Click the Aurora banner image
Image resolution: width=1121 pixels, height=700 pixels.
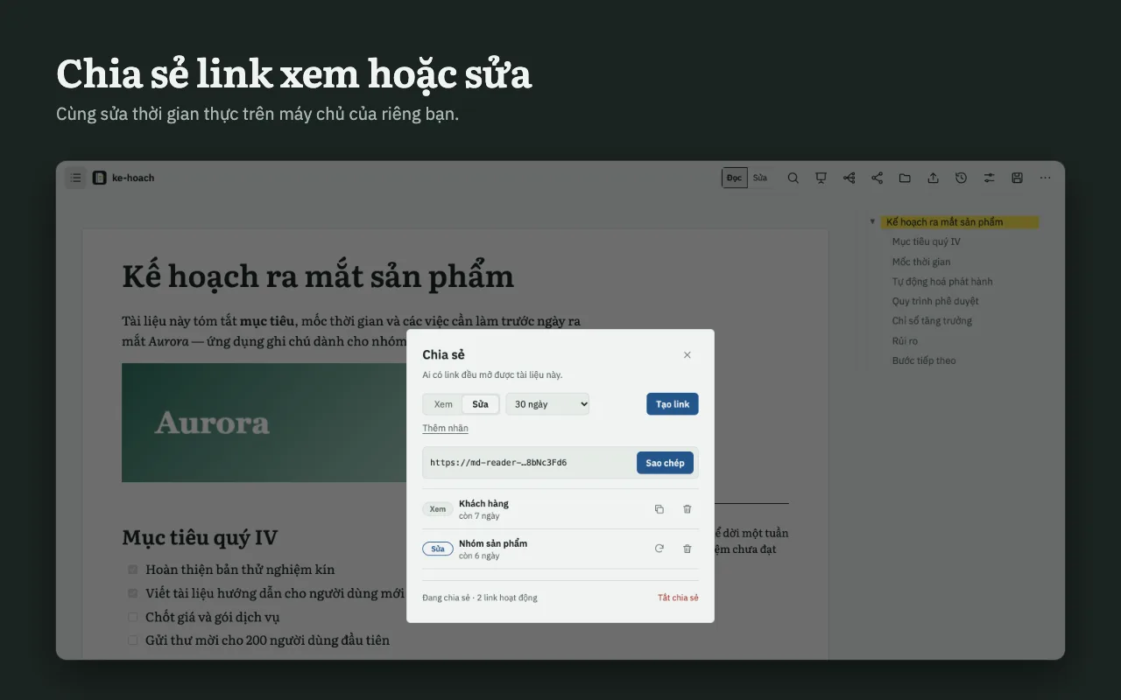[x=264, y=423]
